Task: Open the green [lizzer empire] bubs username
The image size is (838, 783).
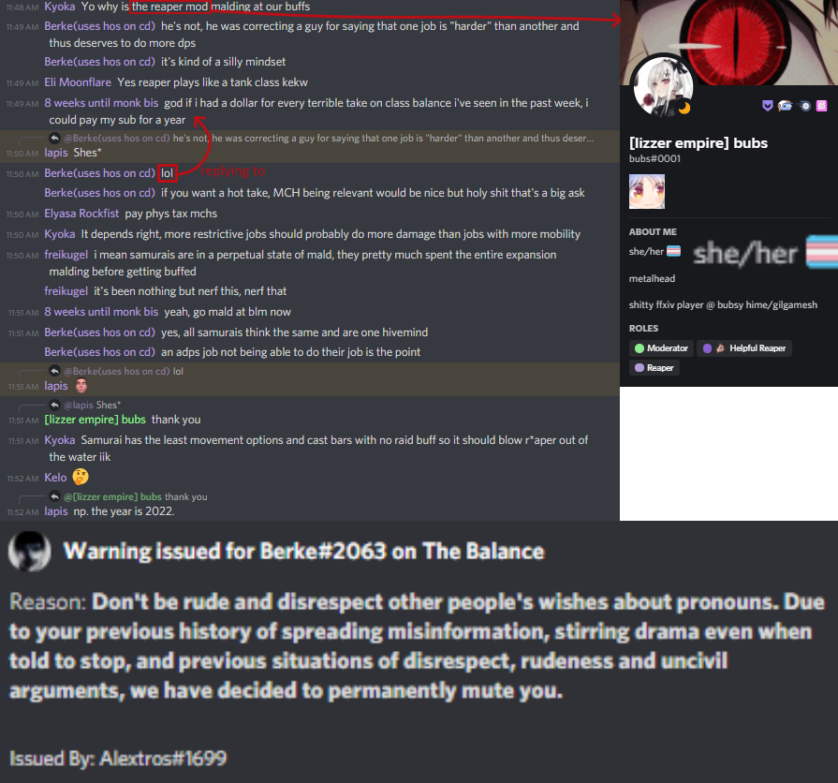Action: coord(96,420)
